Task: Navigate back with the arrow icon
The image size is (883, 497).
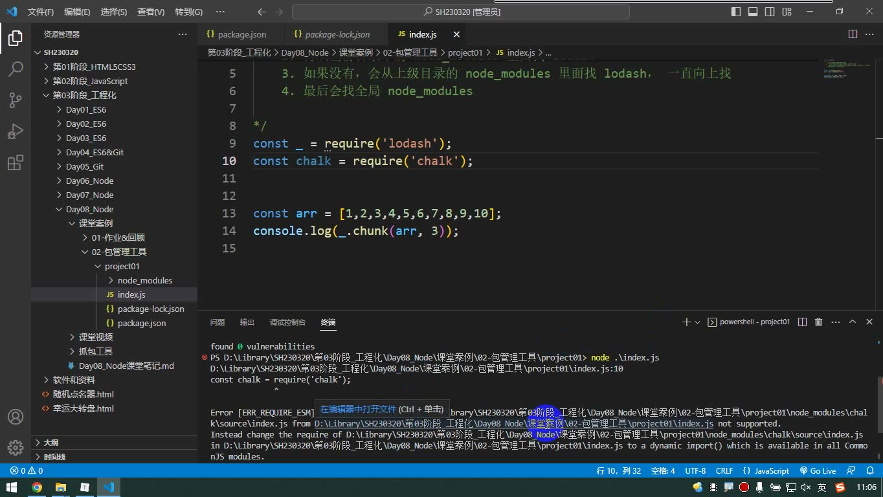Action: pos(262,12)
